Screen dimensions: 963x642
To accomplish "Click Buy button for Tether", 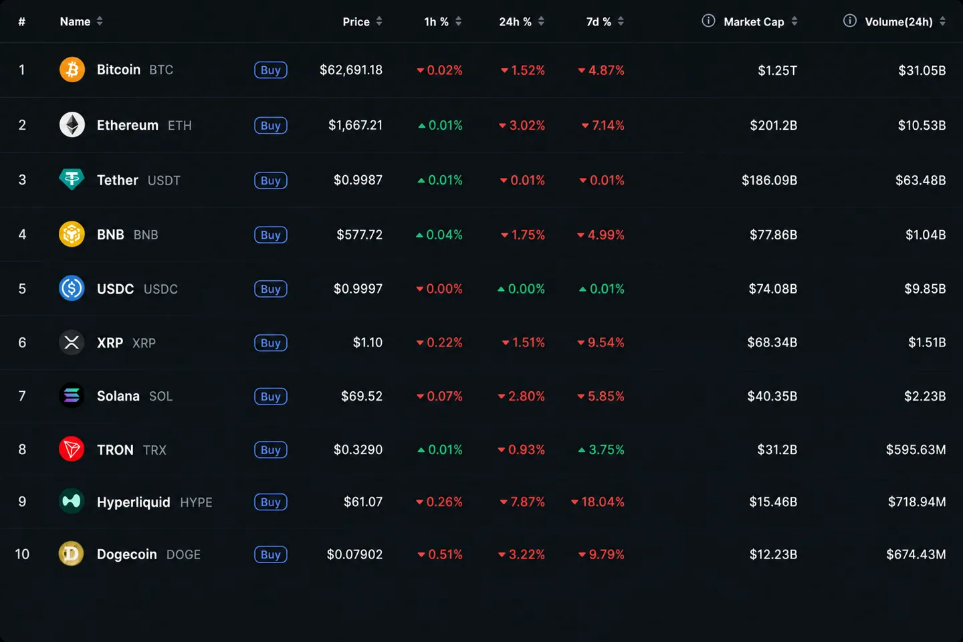I will tap(271, 181).
